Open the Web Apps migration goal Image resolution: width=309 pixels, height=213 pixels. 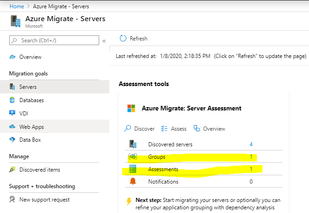54,127
